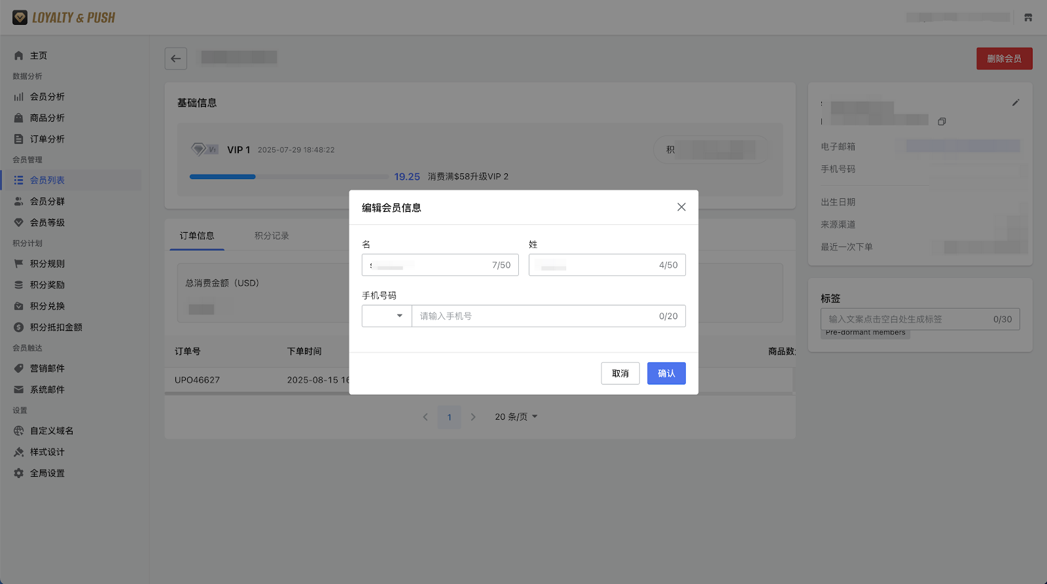
Task: Click the 删除会员 button
Action: (1004, 59)
